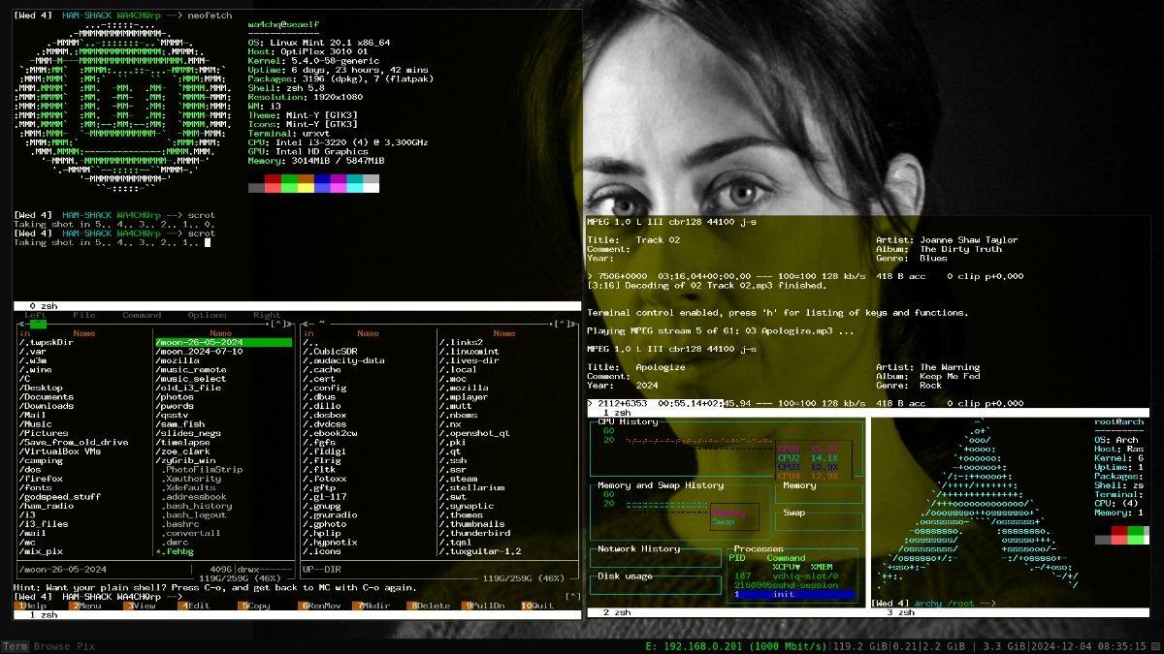
Task: Open the Options menu in Midnight Commander
Action: click(207, 315)
